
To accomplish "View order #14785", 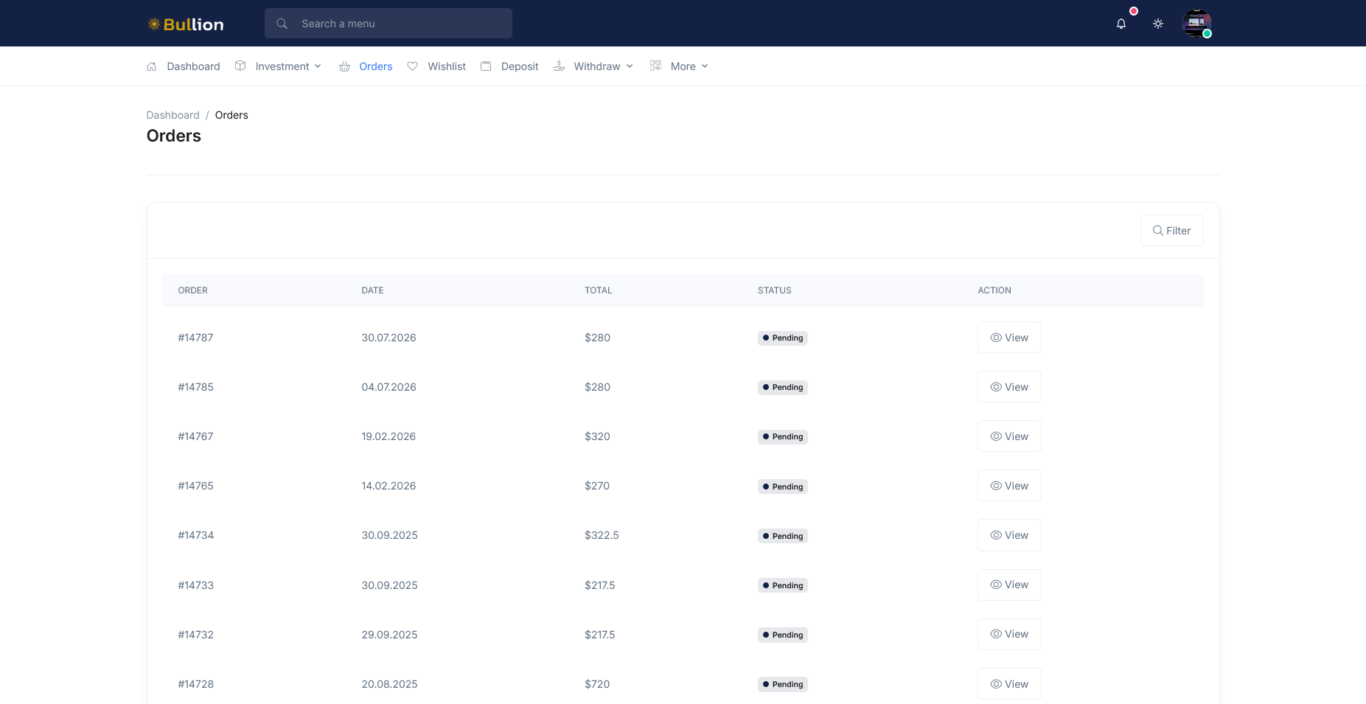I will click(x=1009, y=387).
